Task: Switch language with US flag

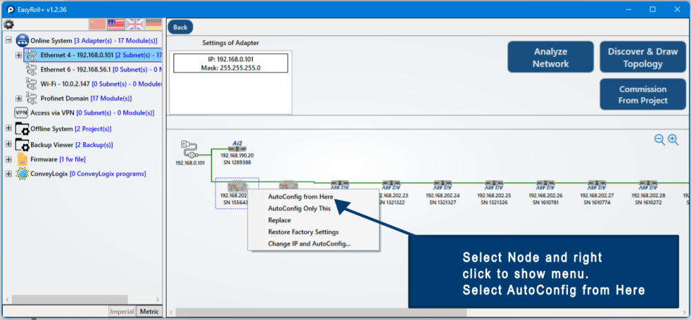Action: pyautogui.click(x=116, y=24)
